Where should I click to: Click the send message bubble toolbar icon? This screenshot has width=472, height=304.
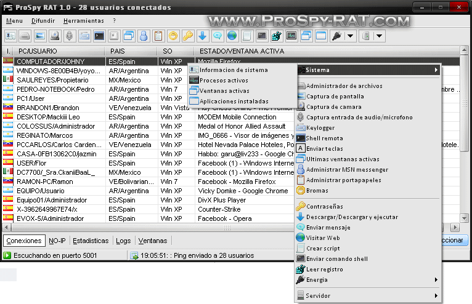pyautogui.click(x=218, y=36)
